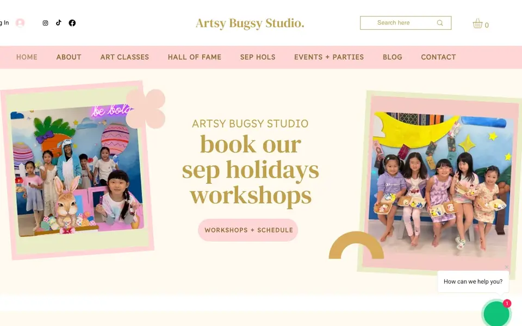Open the shopping basket cart icon

(477, 23)
